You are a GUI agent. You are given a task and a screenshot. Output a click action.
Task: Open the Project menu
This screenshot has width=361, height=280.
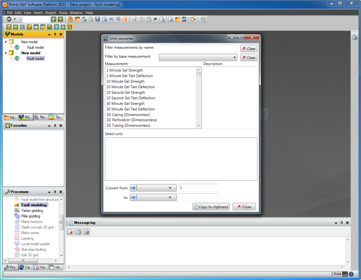pyautogui.click(x=51, y=13)
